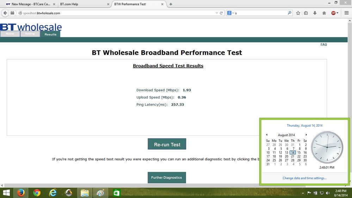Open the Windows Start button

click(6, 193)
